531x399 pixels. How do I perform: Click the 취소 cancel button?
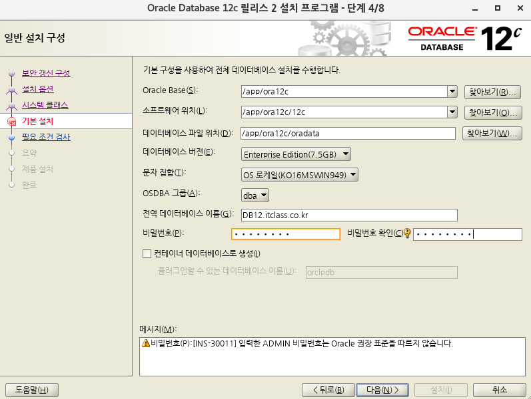(500, 390)
